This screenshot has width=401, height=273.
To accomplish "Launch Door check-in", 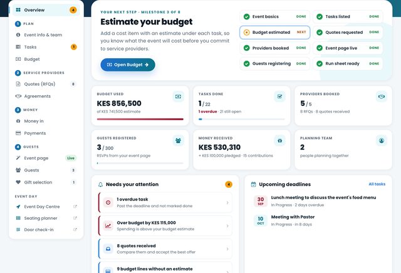I will (46, 230).
